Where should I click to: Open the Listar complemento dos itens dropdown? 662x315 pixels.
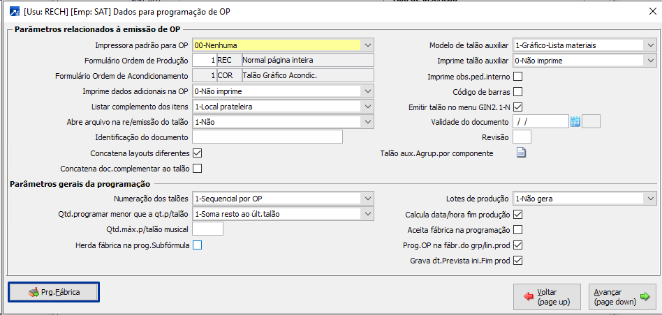coord(368,107)
